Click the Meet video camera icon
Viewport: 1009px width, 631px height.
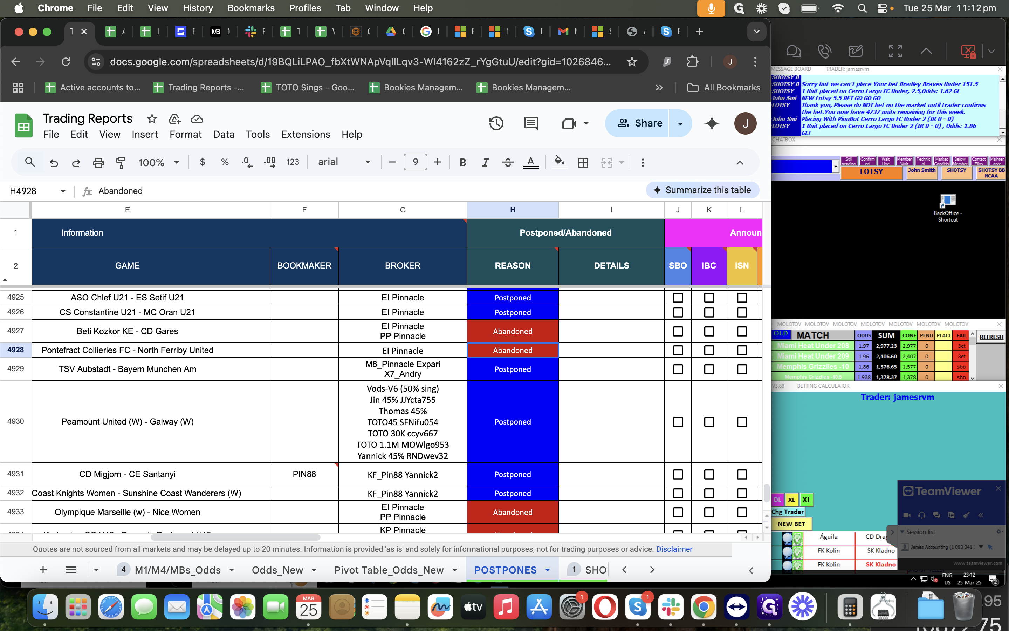[x=569, y=123]
